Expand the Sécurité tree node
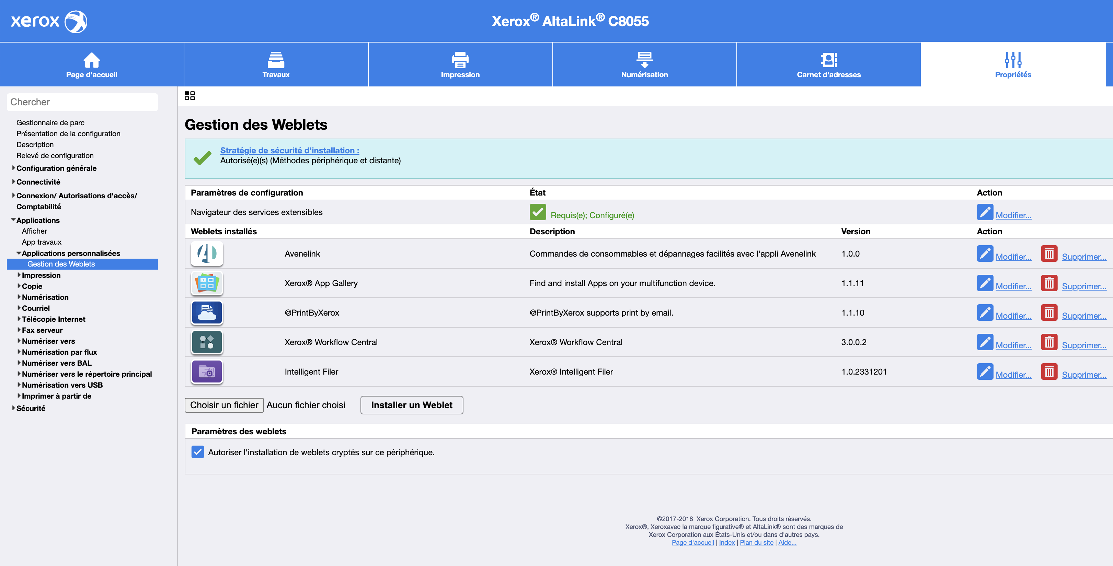1113x566 pixels. tap(13, 408)
